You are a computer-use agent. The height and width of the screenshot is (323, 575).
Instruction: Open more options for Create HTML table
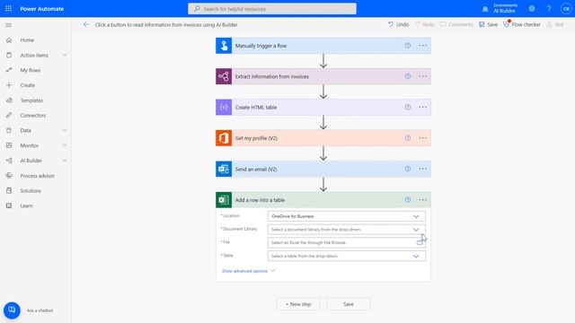[x=423, y=107]
